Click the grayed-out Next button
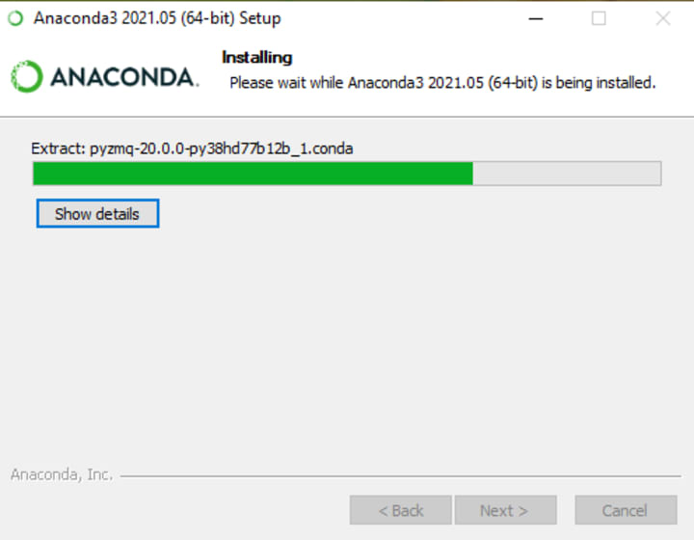Screen dimensions: 694x540 pyautogui.click(x=505, y=510)
